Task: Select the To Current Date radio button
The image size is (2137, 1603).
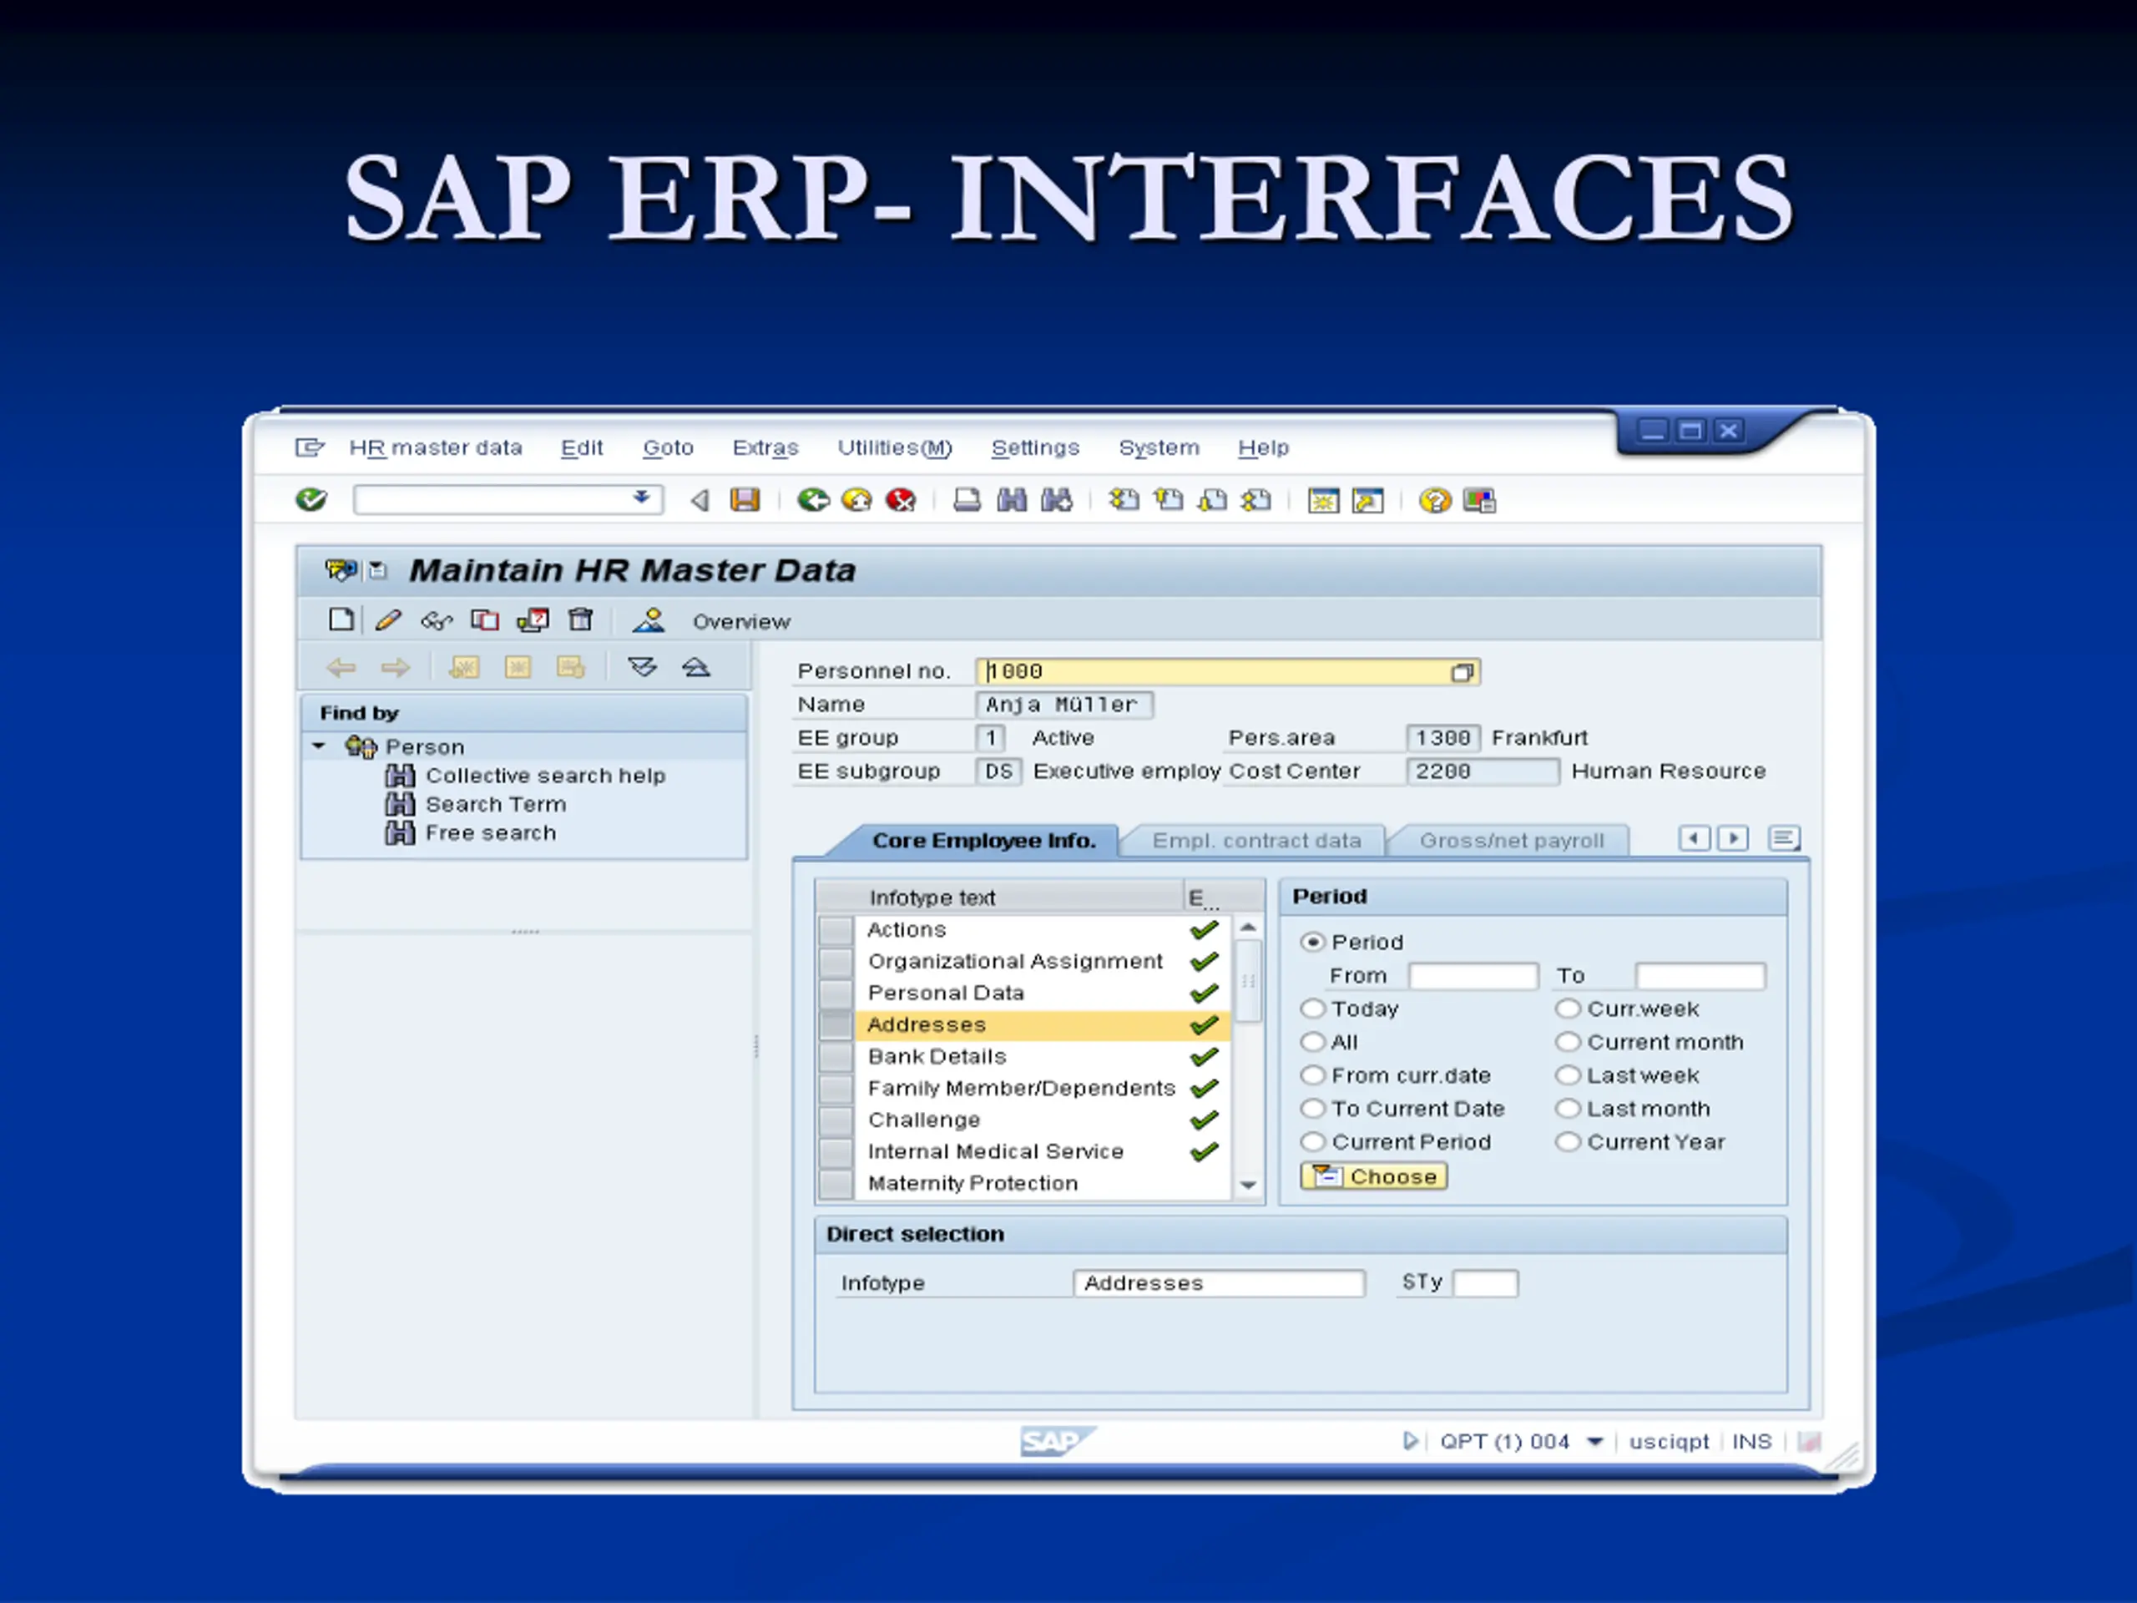Action: click(1312, 1108)
